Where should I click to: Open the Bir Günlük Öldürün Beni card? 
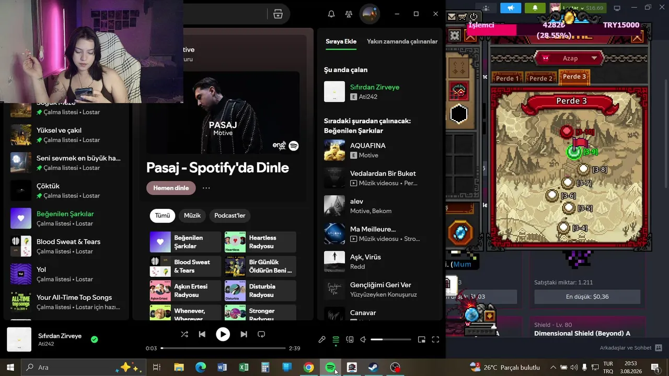coord(260,266)
